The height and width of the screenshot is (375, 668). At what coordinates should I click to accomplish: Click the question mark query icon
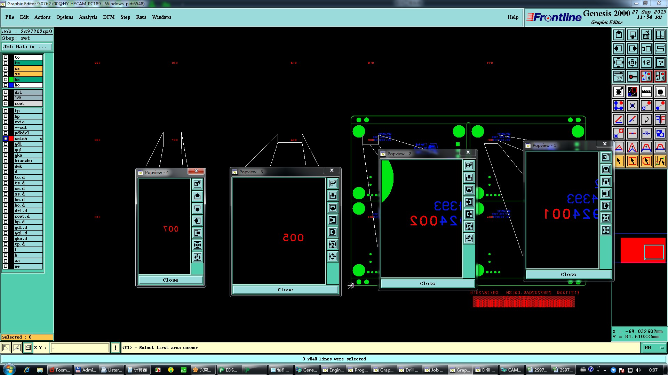(660, 62)
